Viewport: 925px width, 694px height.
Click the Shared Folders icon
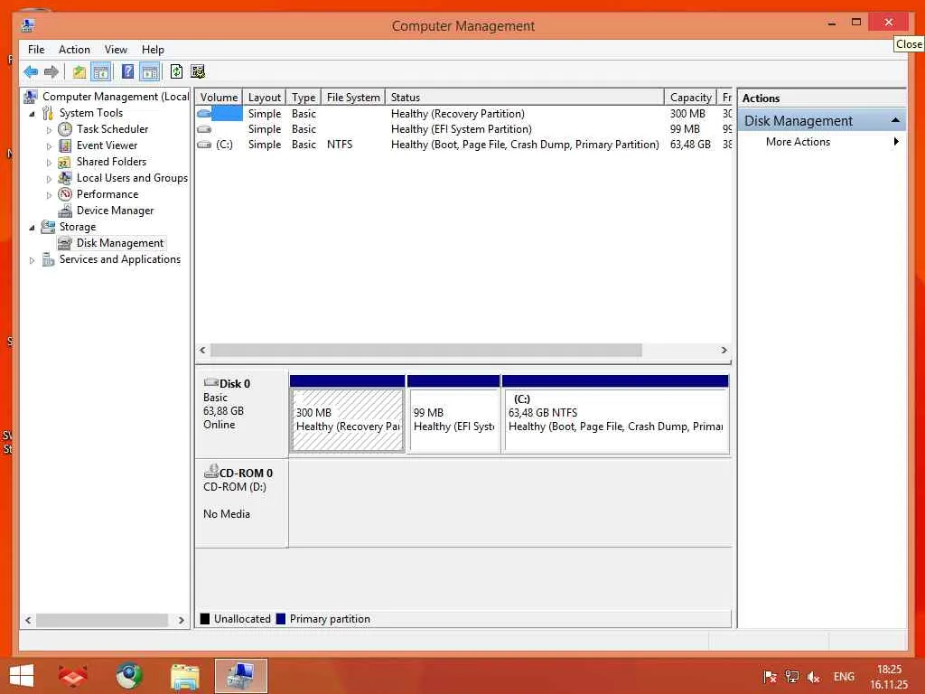click(65, 162)
